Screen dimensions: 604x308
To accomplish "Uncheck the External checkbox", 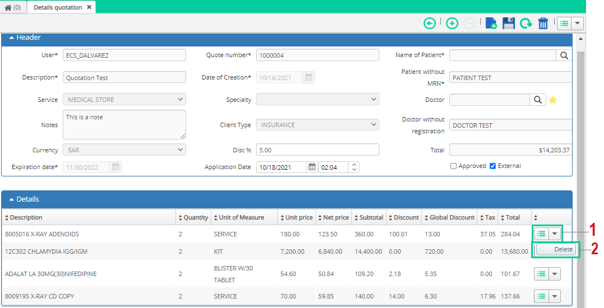I will pos(493,166).
